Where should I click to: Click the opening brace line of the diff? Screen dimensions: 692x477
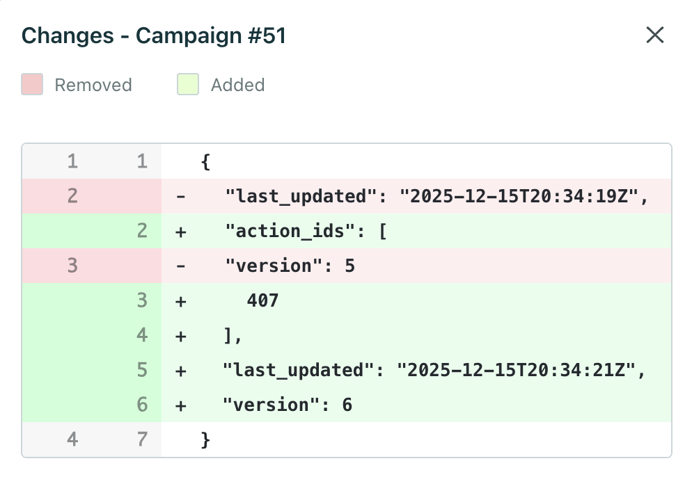(205, 161)
